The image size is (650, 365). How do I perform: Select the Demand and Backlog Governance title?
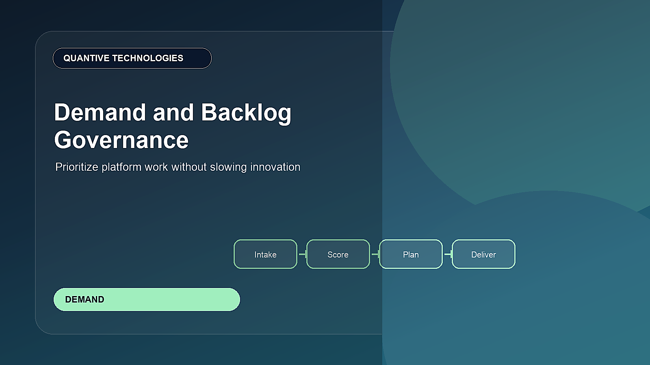173,126
